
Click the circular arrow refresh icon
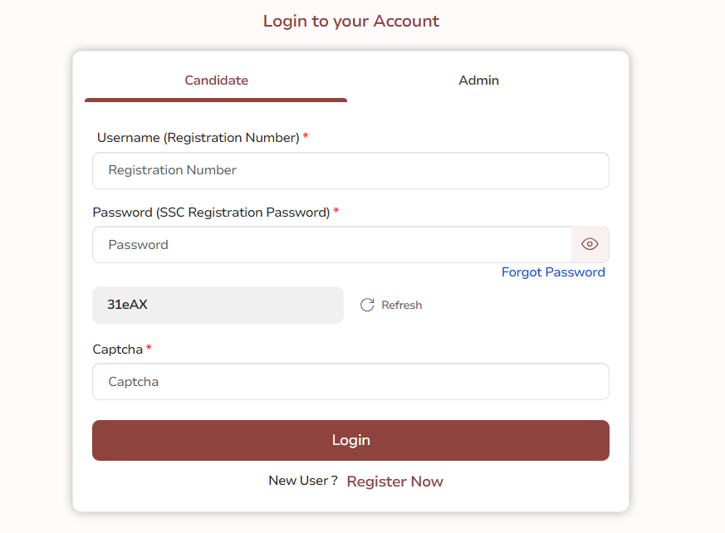click(367, 306)
